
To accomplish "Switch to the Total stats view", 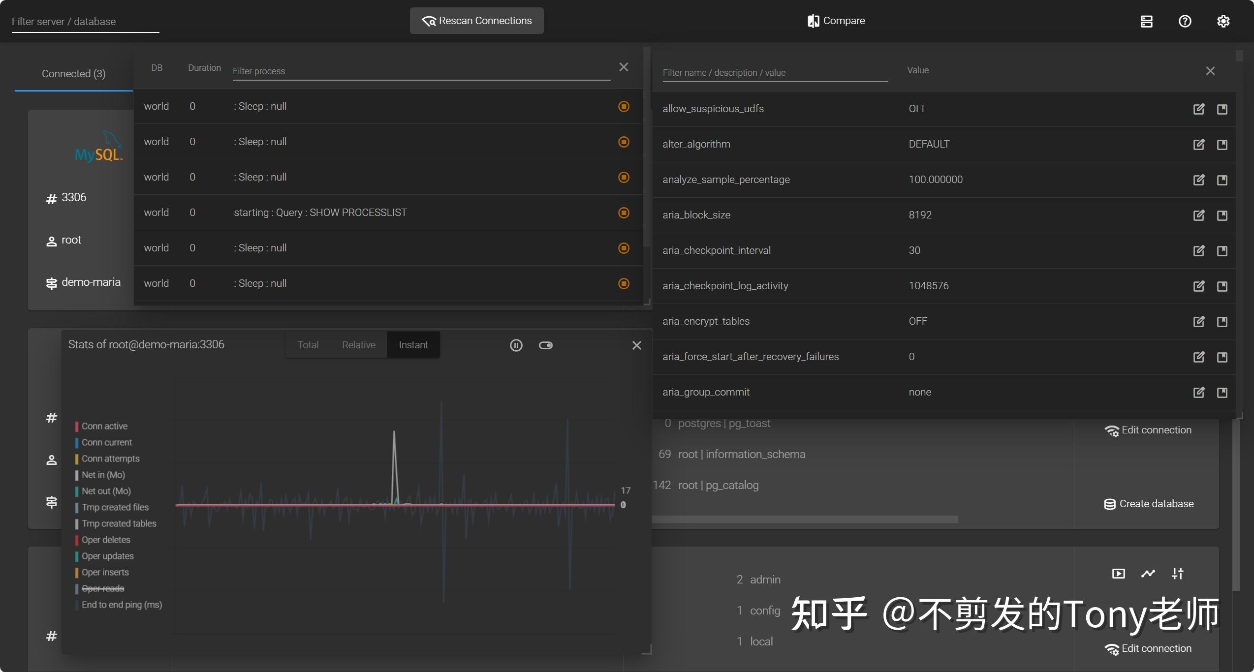I will 308,345.
